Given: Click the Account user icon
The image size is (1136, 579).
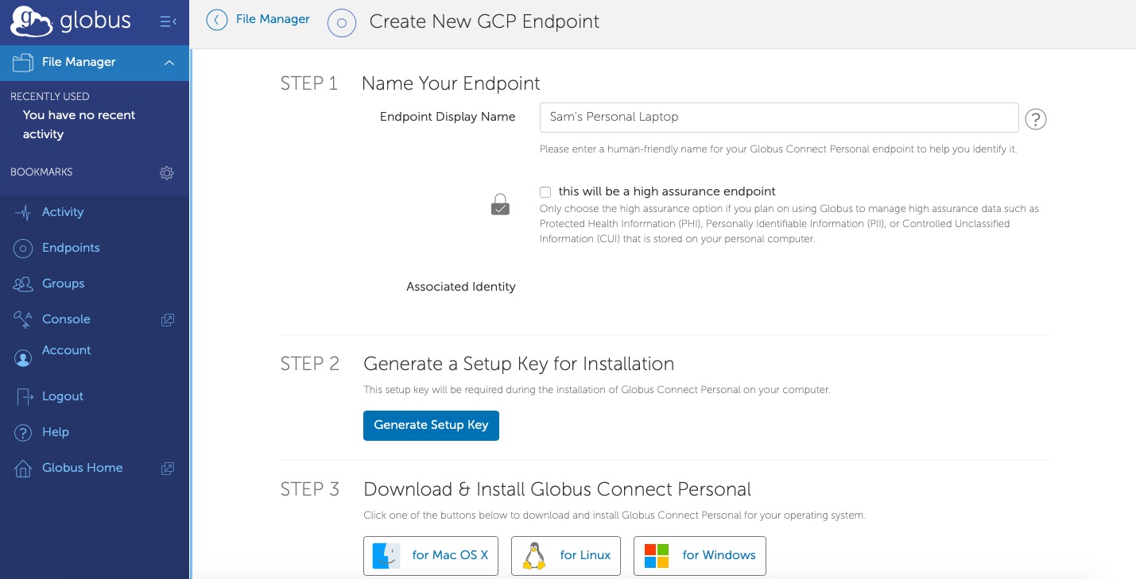Looking at the screenshot, I should click(x=23, y=358).
